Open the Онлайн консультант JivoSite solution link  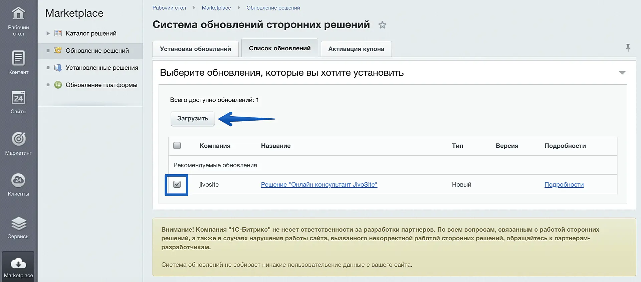click(x=319, y=185)
